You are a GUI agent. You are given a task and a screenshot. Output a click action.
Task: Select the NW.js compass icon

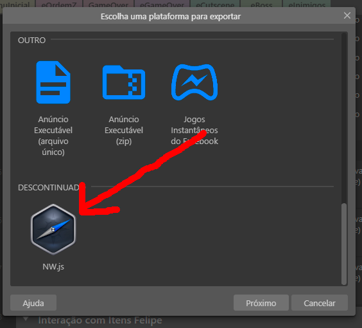(53, 229)
